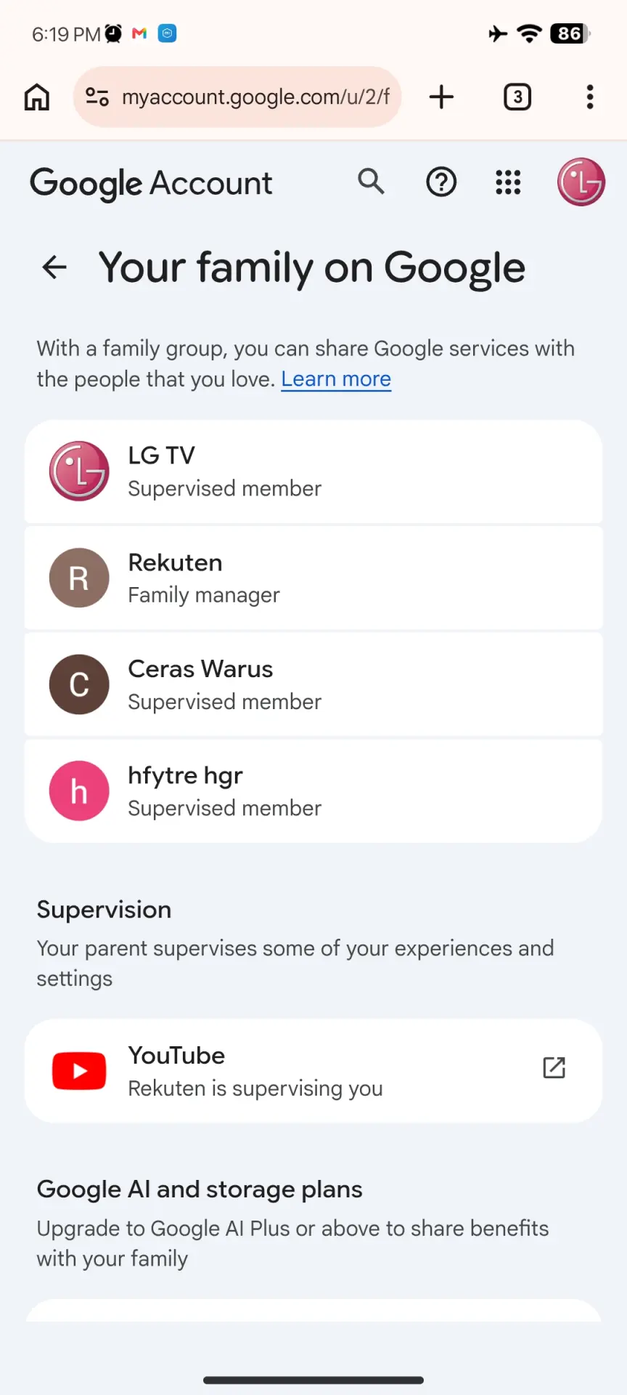Tap the browser home icon
Viewport: 627px width, 1395px height.
37,97
